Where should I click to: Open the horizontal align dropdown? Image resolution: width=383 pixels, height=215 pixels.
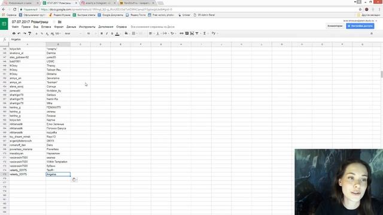(x=151, y=33)
